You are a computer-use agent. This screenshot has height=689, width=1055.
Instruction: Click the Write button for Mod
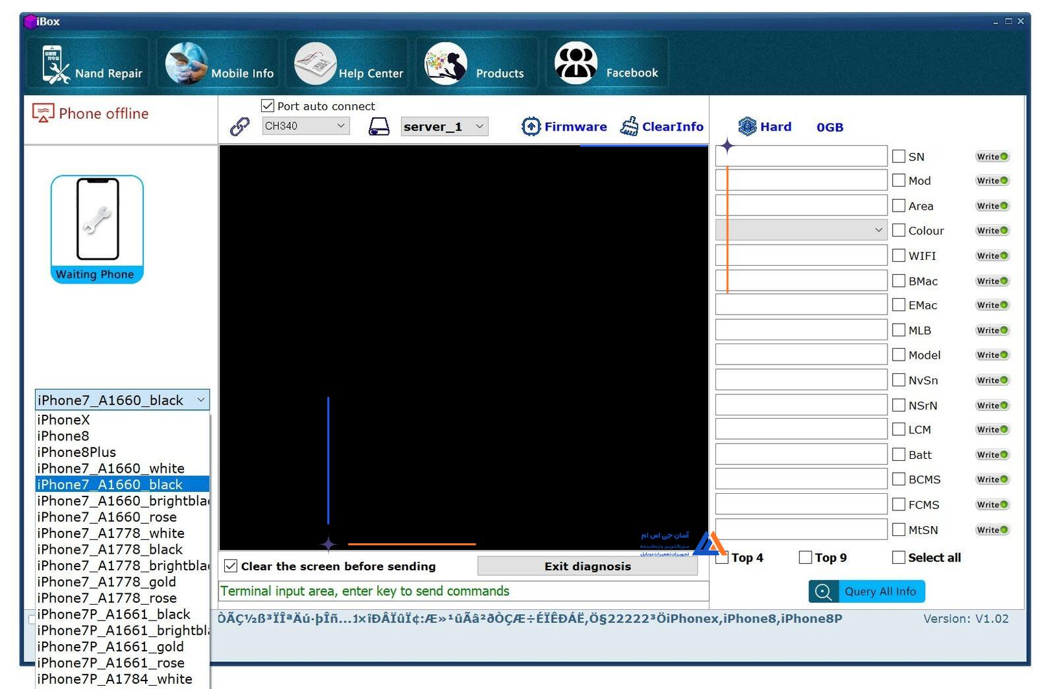tap(992, 181)
